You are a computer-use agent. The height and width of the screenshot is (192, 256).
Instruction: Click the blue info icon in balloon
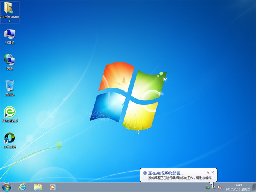pyautogui.click(x=145, y=173)
